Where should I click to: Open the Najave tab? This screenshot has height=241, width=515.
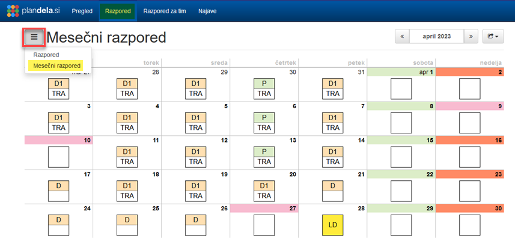pos(207,11)
